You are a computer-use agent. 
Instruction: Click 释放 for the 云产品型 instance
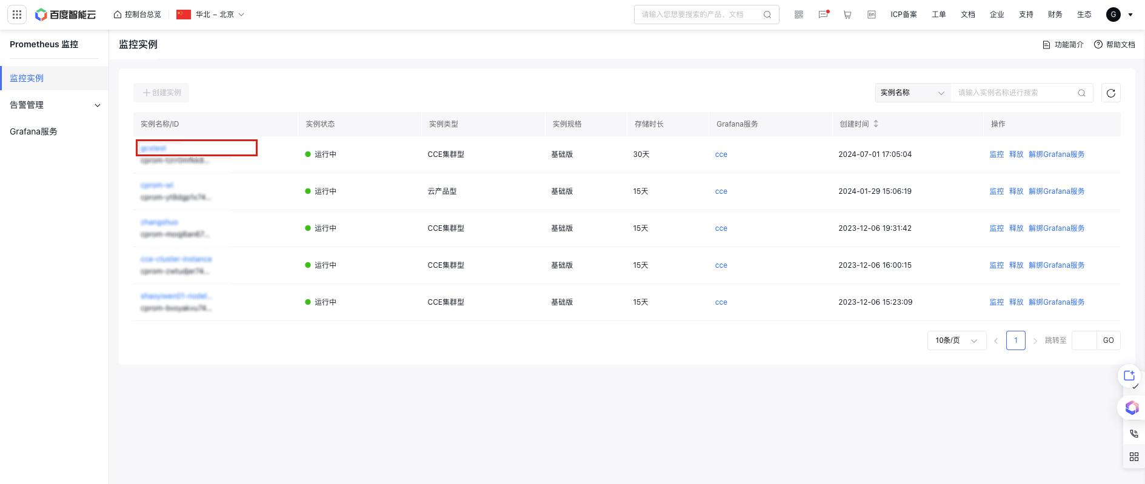click(1016, 191)
